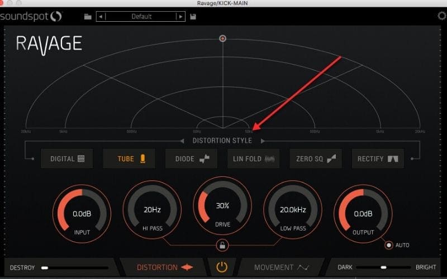Toggle the plugin power button

(222, 267)
